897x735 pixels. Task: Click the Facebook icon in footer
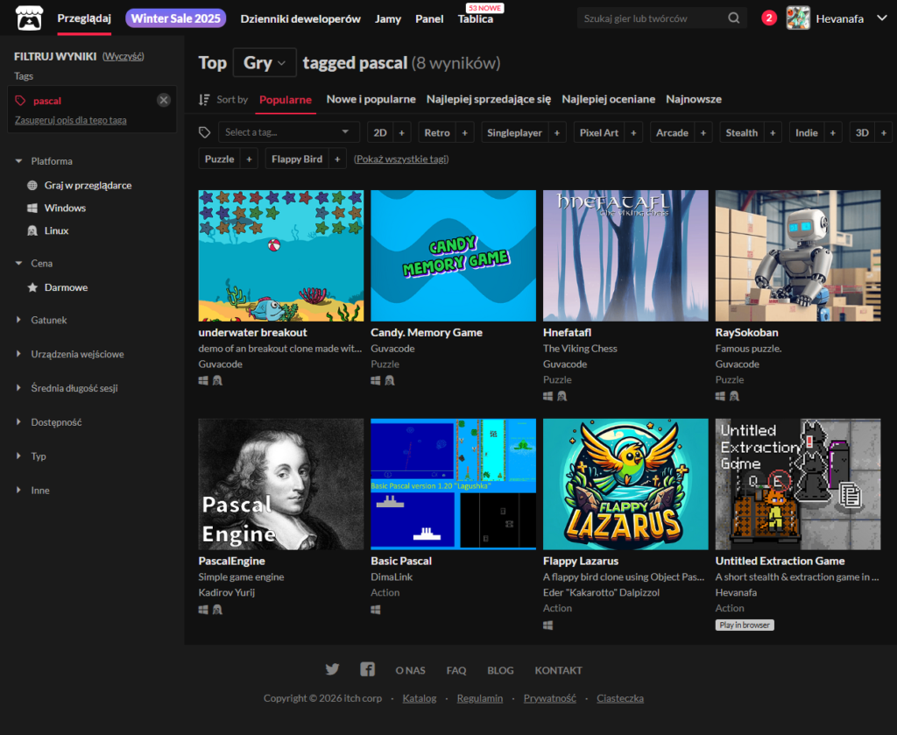(x=368, y=669)
